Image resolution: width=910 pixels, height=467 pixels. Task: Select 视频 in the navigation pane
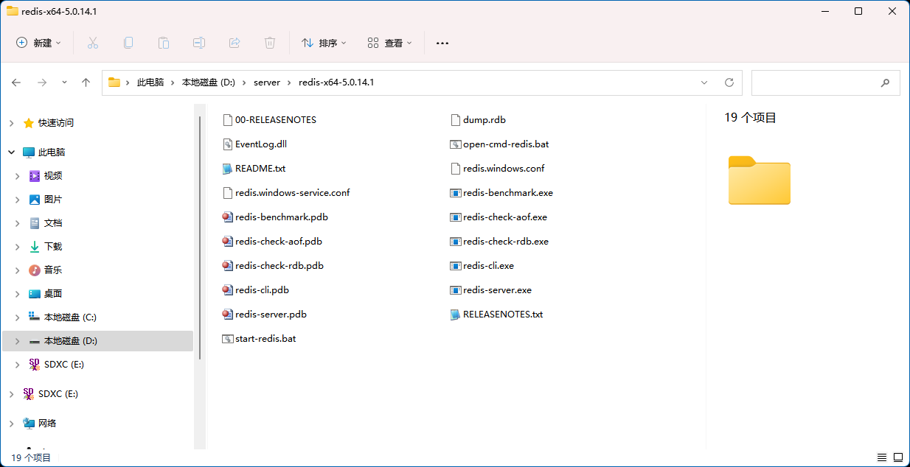coord(53,176)
